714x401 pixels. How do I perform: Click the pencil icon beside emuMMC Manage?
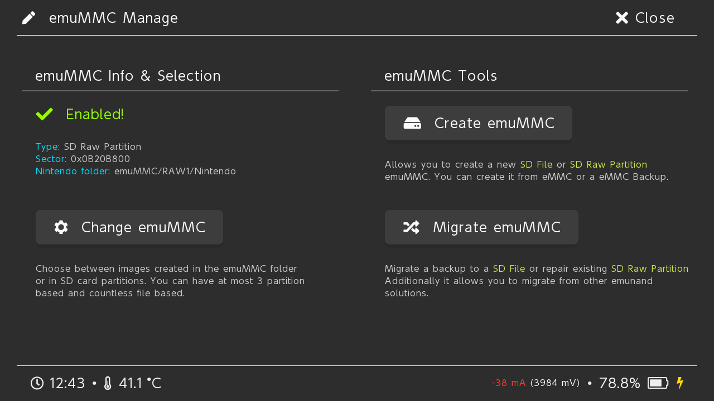(29, 18)
